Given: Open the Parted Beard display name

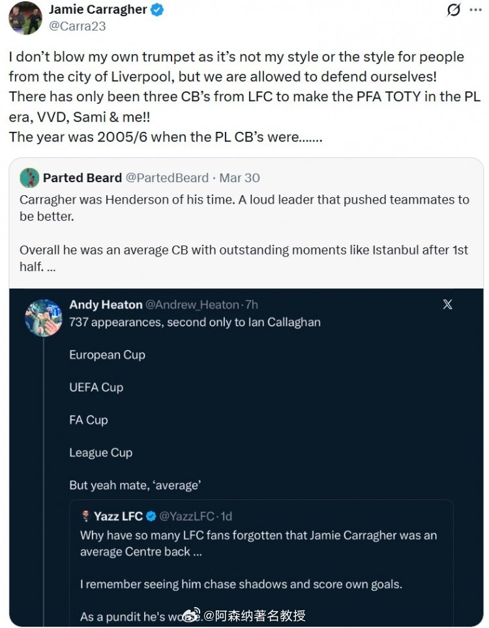Looking at the screenshot, I should (82, 178).
